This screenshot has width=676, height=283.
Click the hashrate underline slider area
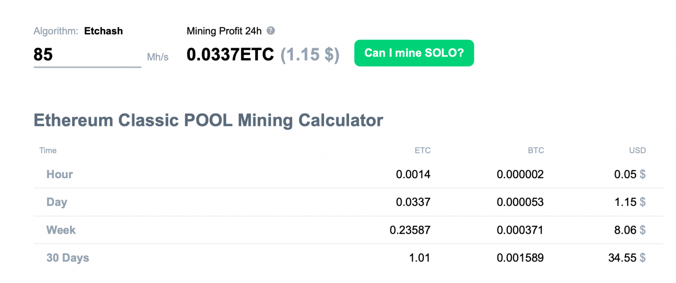[87, 66]
